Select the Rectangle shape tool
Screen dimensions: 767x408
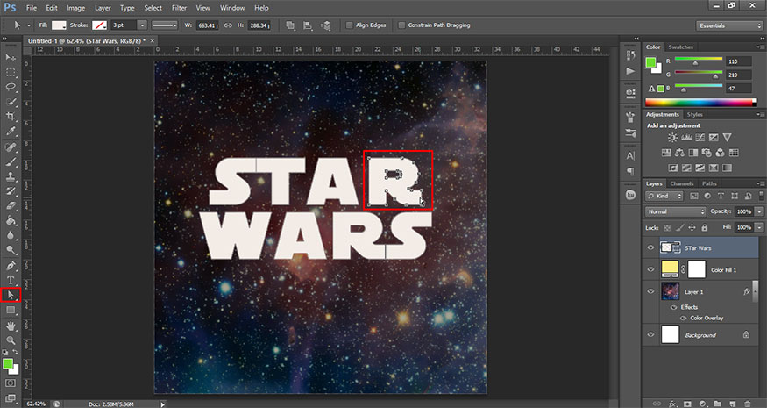point(11,310)
